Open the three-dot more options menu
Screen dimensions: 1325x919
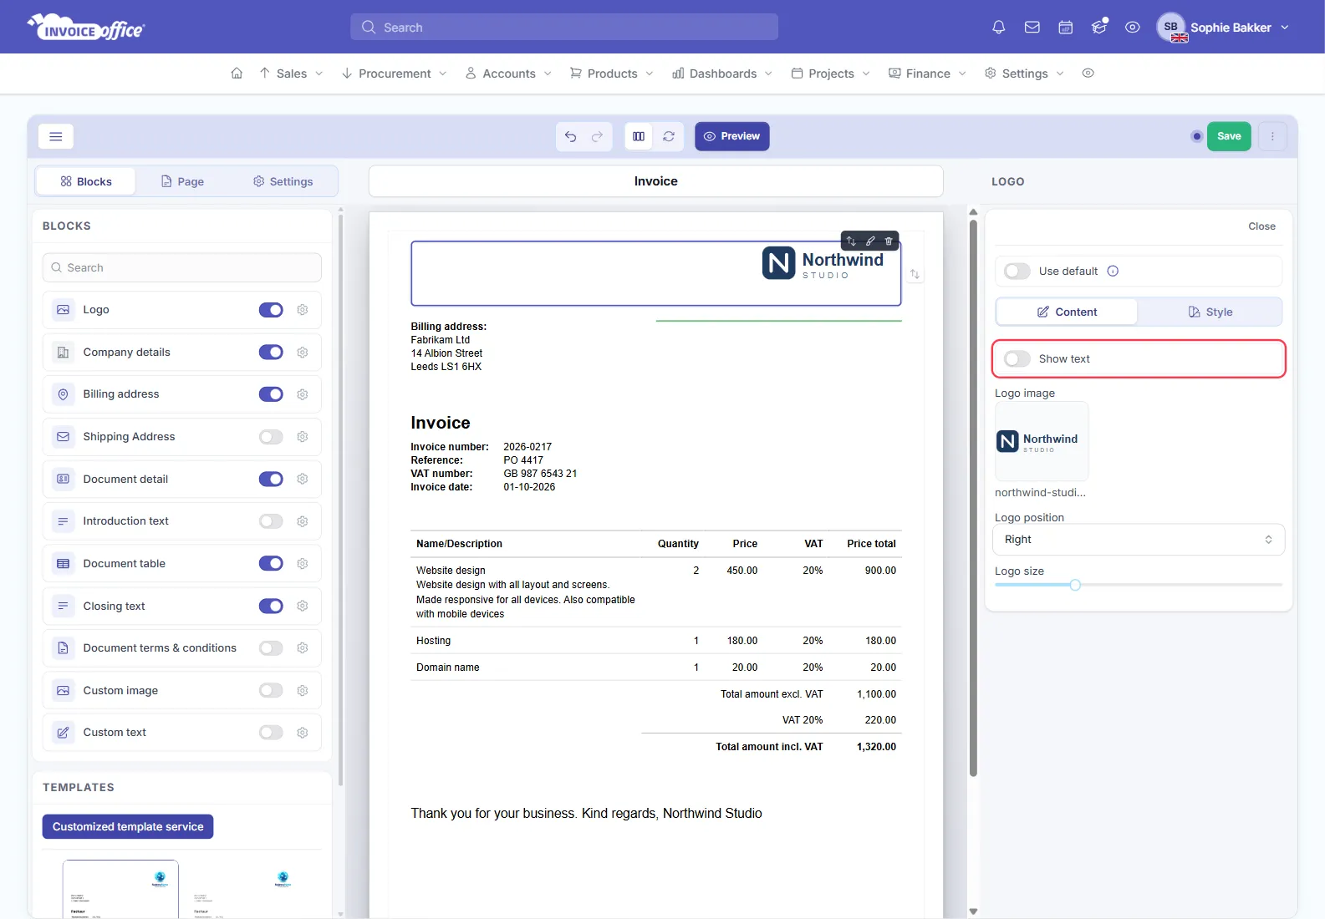point(1272,136)
